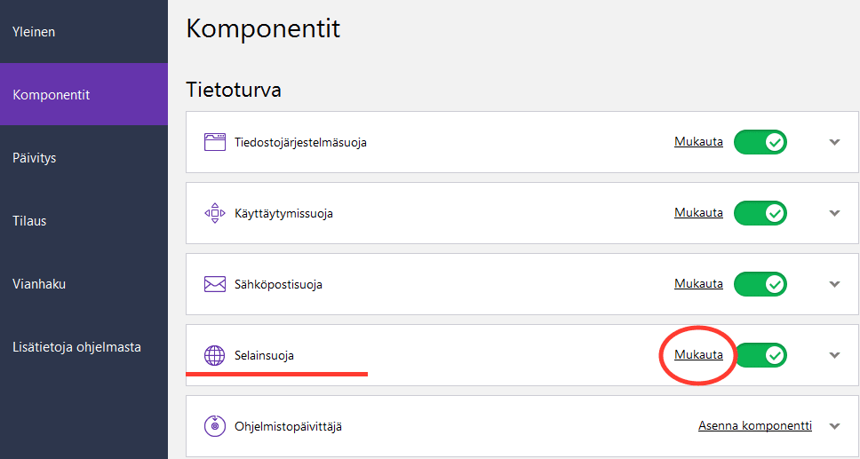Toggle the Sähköpostisuoja protection switch

point(760,284)
